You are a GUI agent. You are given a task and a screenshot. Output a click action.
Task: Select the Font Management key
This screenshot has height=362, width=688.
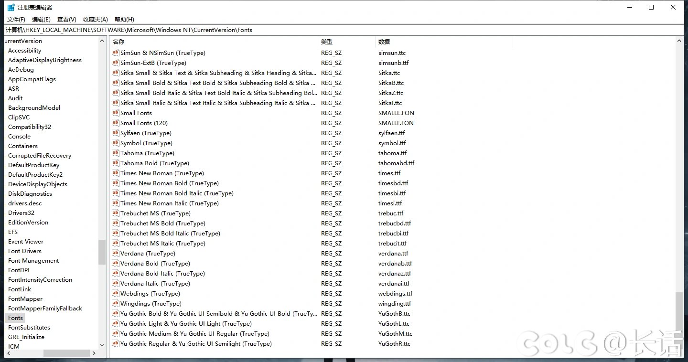(33, 261)
